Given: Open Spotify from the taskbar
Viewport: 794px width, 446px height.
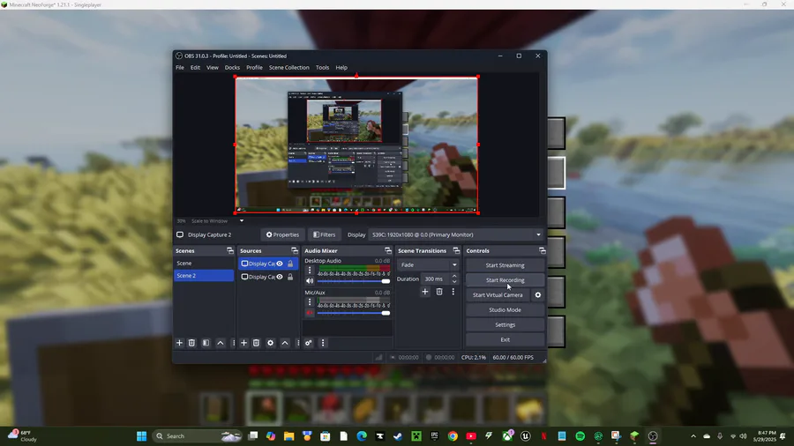Looking at the screenshot, I should (580, 436).
